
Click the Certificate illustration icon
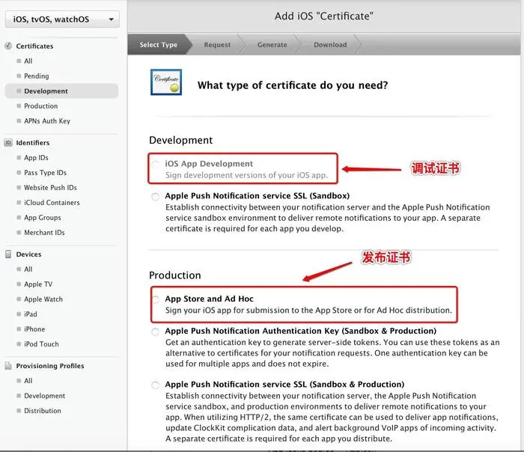pyautogui.click(x=166, y=82)
